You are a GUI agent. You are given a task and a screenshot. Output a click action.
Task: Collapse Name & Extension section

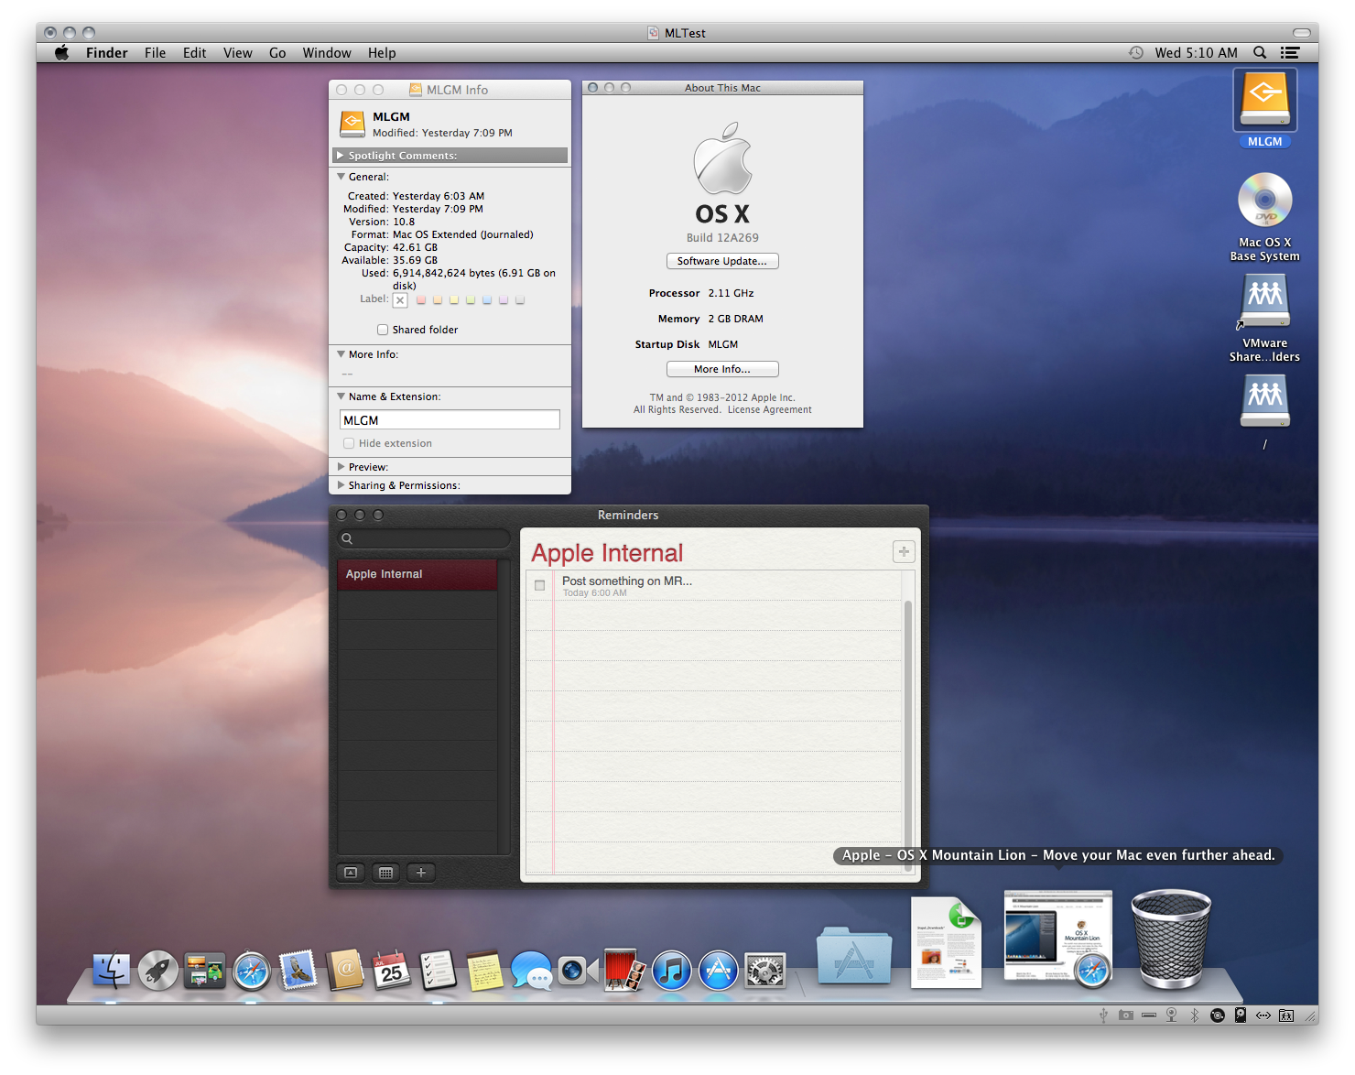coord(341,396)
